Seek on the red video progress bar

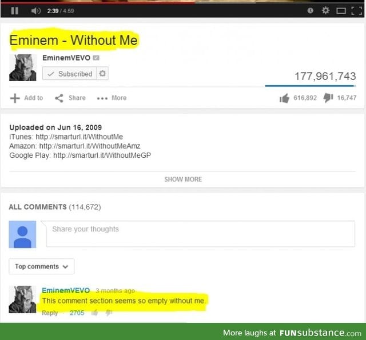coord(98,3)
